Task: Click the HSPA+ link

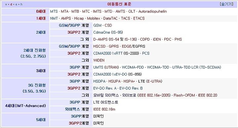Action: click(129, 81)
